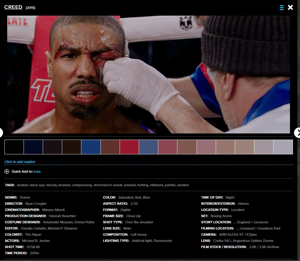The height and width of the screenshot is (261, 300).
Task: Select the Boxing Arena set value
Action: [221, 216]
